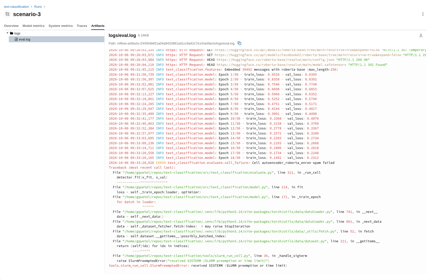Navigate to text-classification experiment breadcrumb
The width and height of the screenshot is (431, 280).
tap(16, 7)
